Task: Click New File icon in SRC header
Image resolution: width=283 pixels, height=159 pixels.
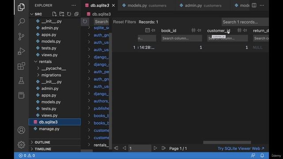Action: [x=54, y=14]
